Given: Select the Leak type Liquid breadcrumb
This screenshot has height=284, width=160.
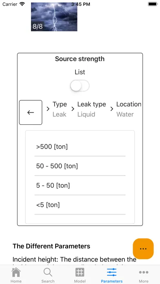Looking at the screenshot, I should click(92, 109).
